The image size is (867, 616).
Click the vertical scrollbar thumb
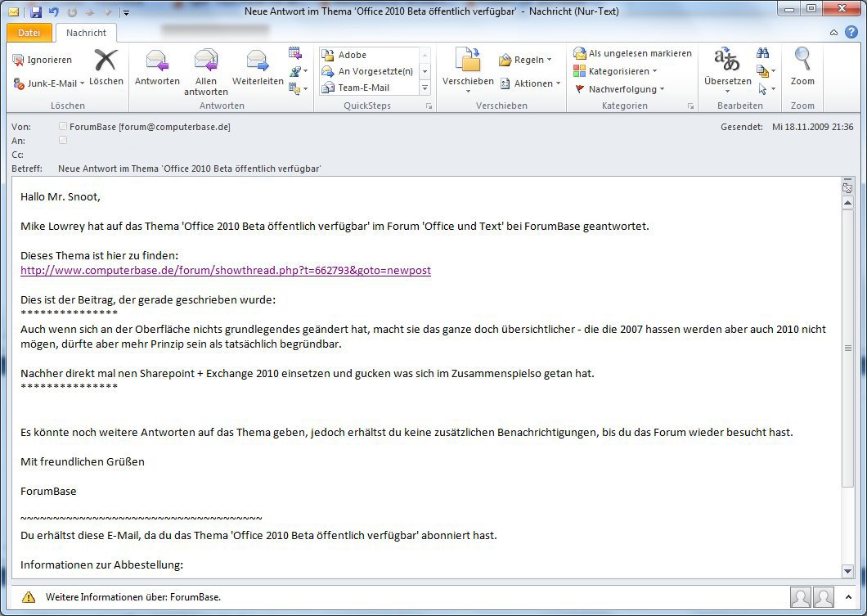click(847, 348)
